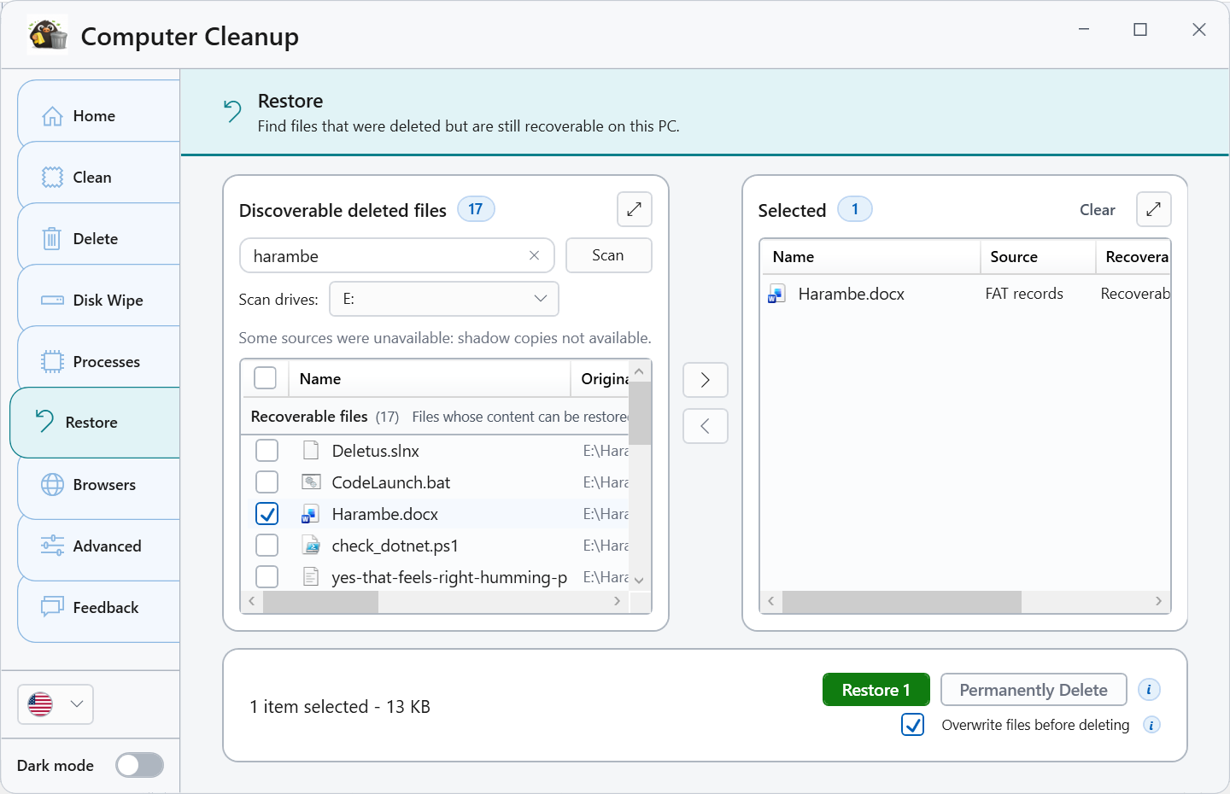This screenshot has width=1230, height=794.
Task: Go to the Disk Wipe section
Action: pos(98,300)
